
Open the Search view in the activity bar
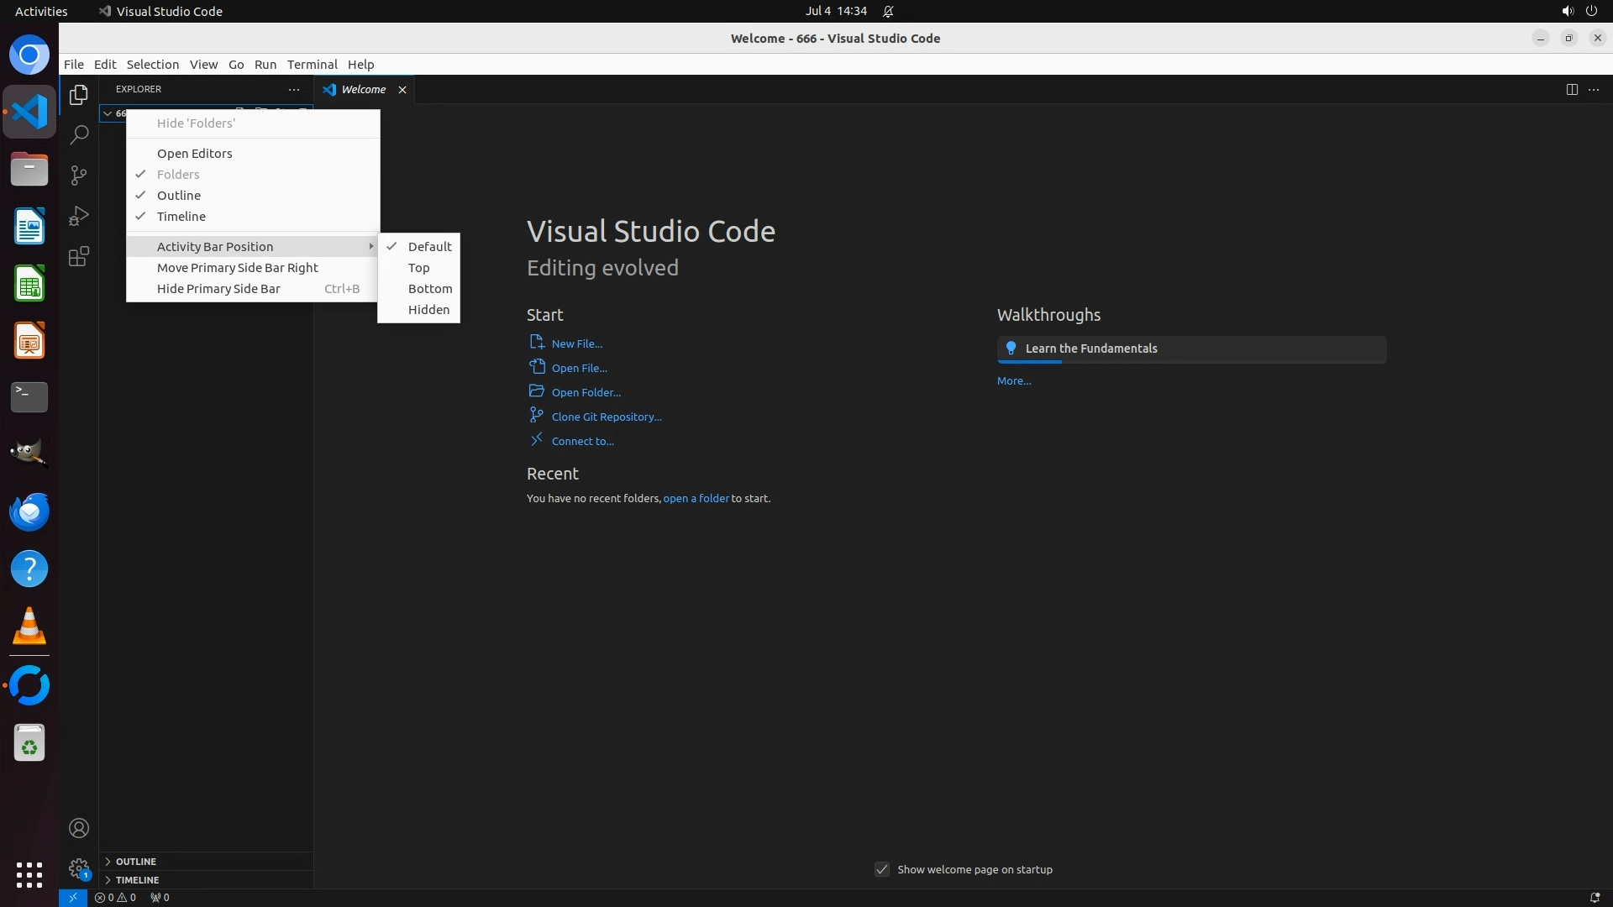tap(79, 135)
